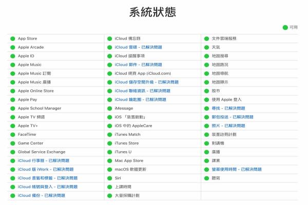Click the iOS「裝置啟動」entry
The image size is (308, 205).
coord(130,117)
